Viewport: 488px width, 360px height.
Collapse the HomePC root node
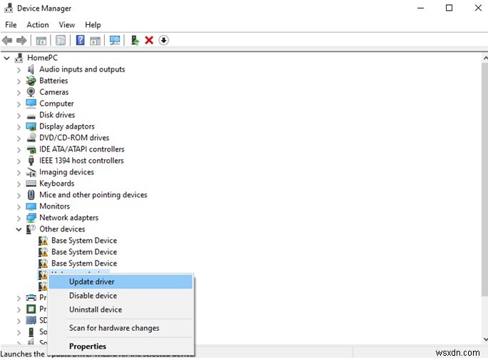tap(7, 58)
